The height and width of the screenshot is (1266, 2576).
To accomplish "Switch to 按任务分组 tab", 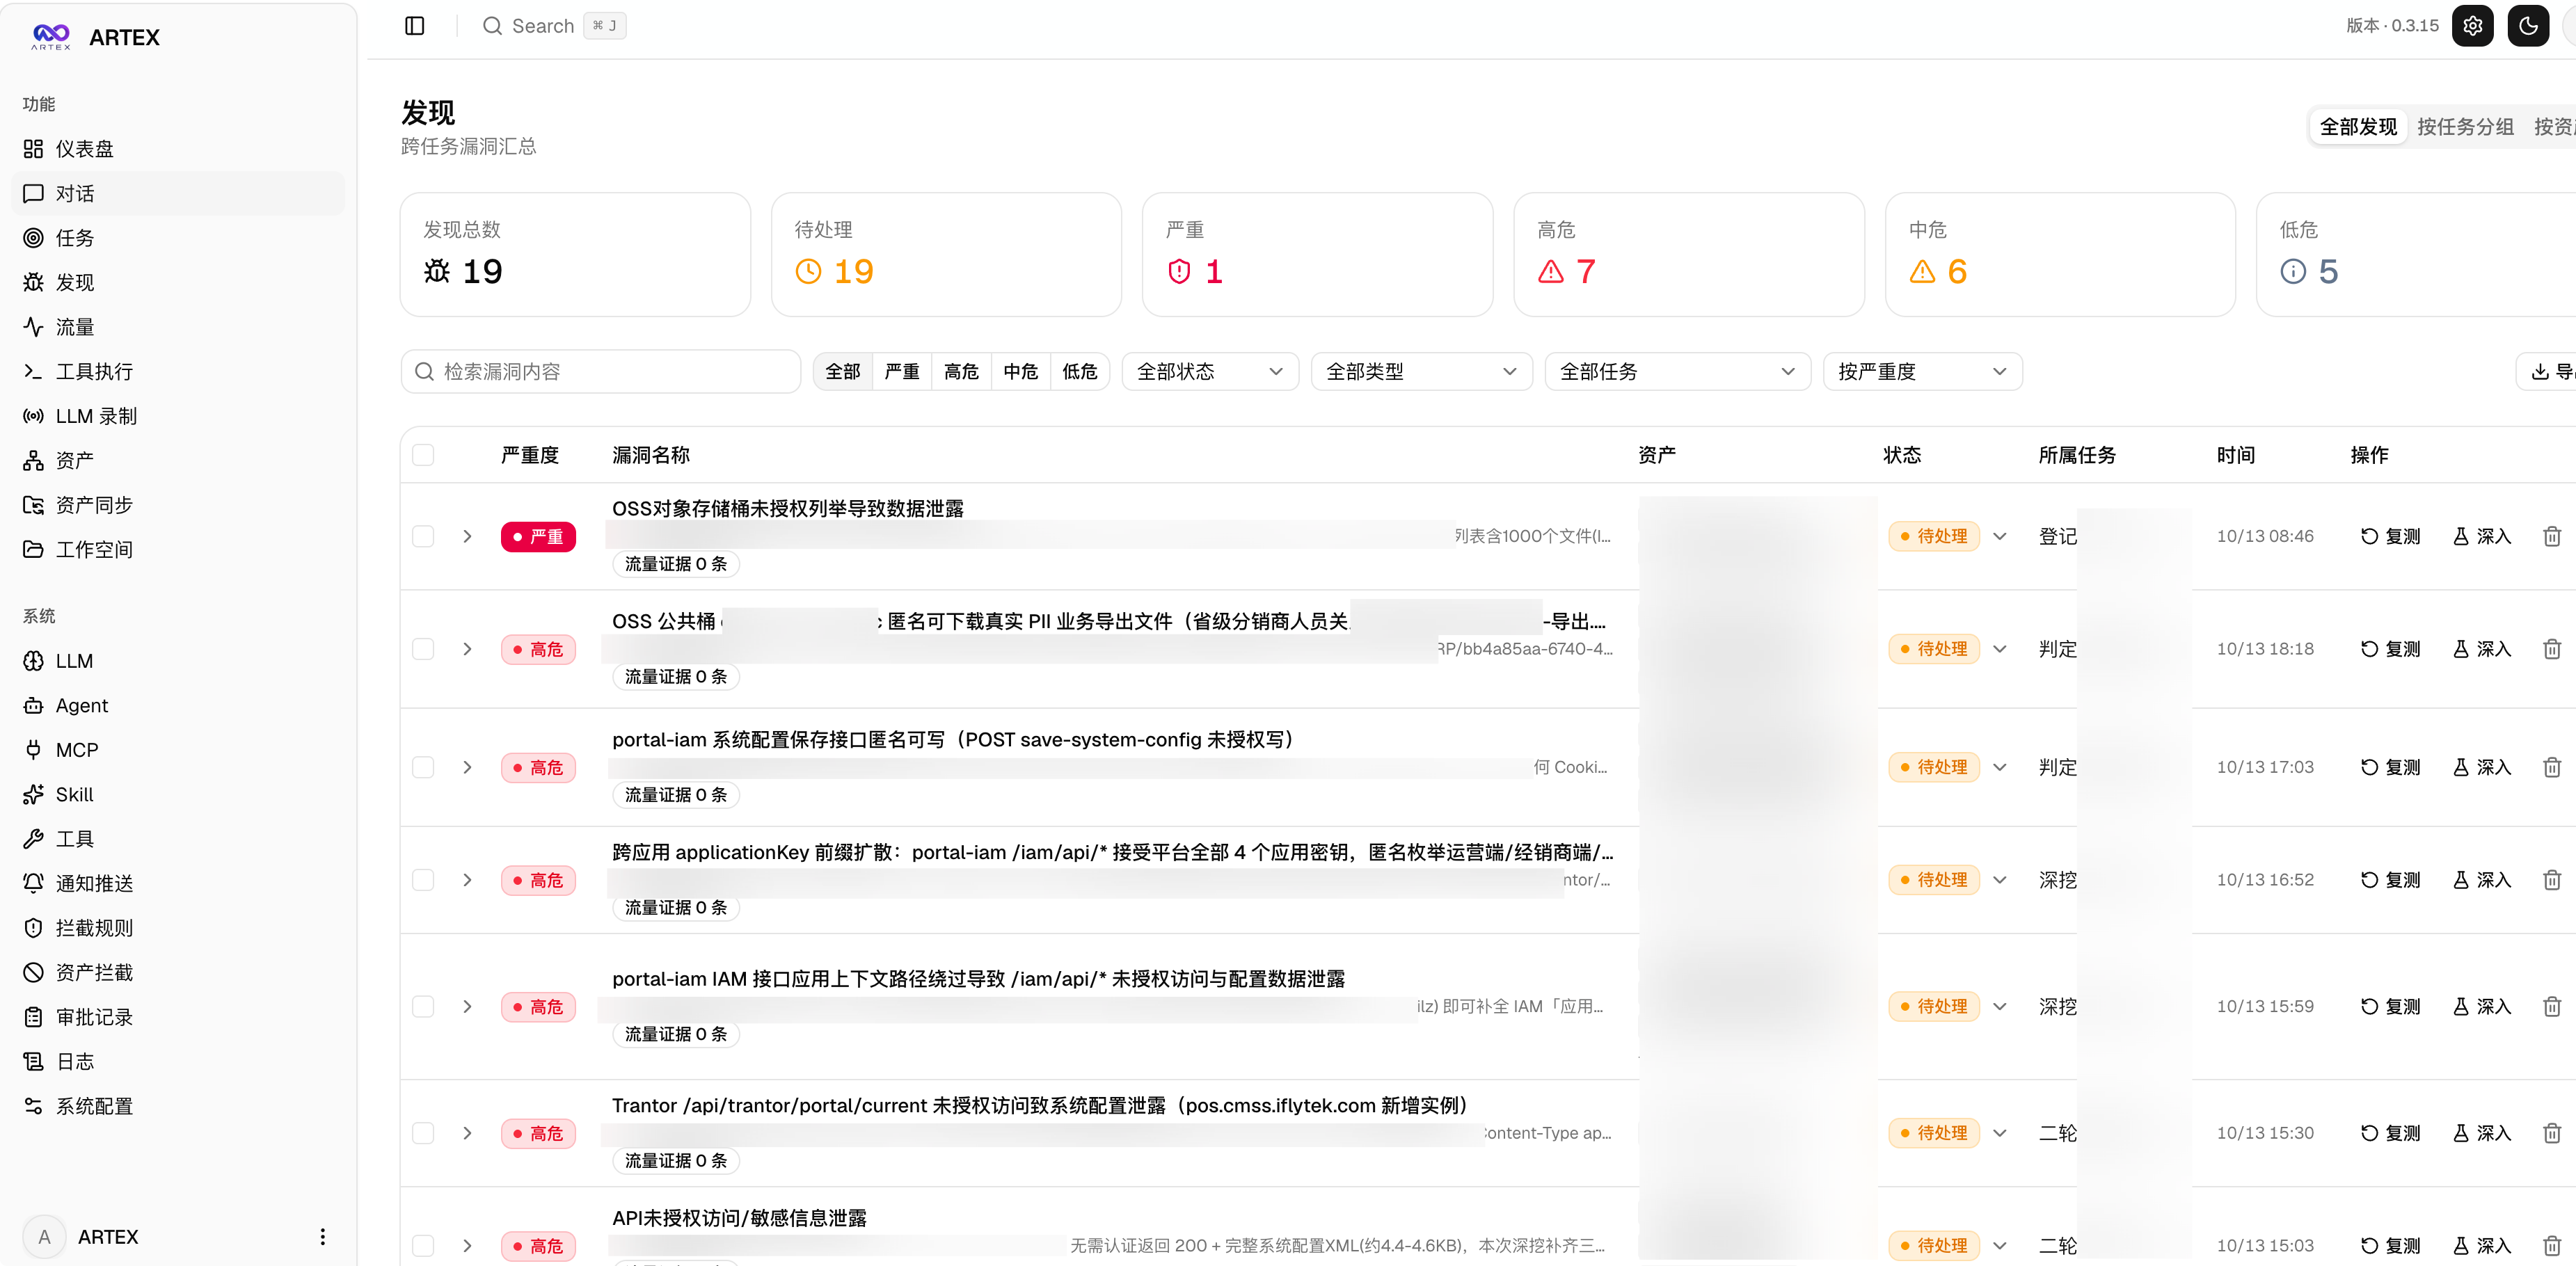I will click(x=2465, y=127).
